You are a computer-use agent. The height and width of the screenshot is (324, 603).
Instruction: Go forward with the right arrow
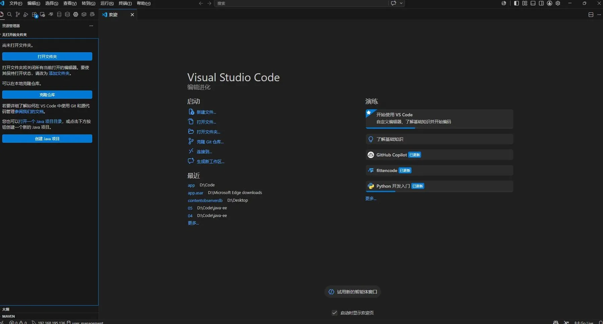coord(209,3)
